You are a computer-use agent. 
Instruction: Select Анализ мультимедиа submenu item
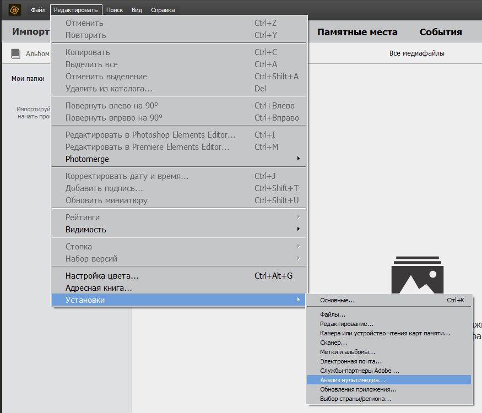tap(389, 380)
